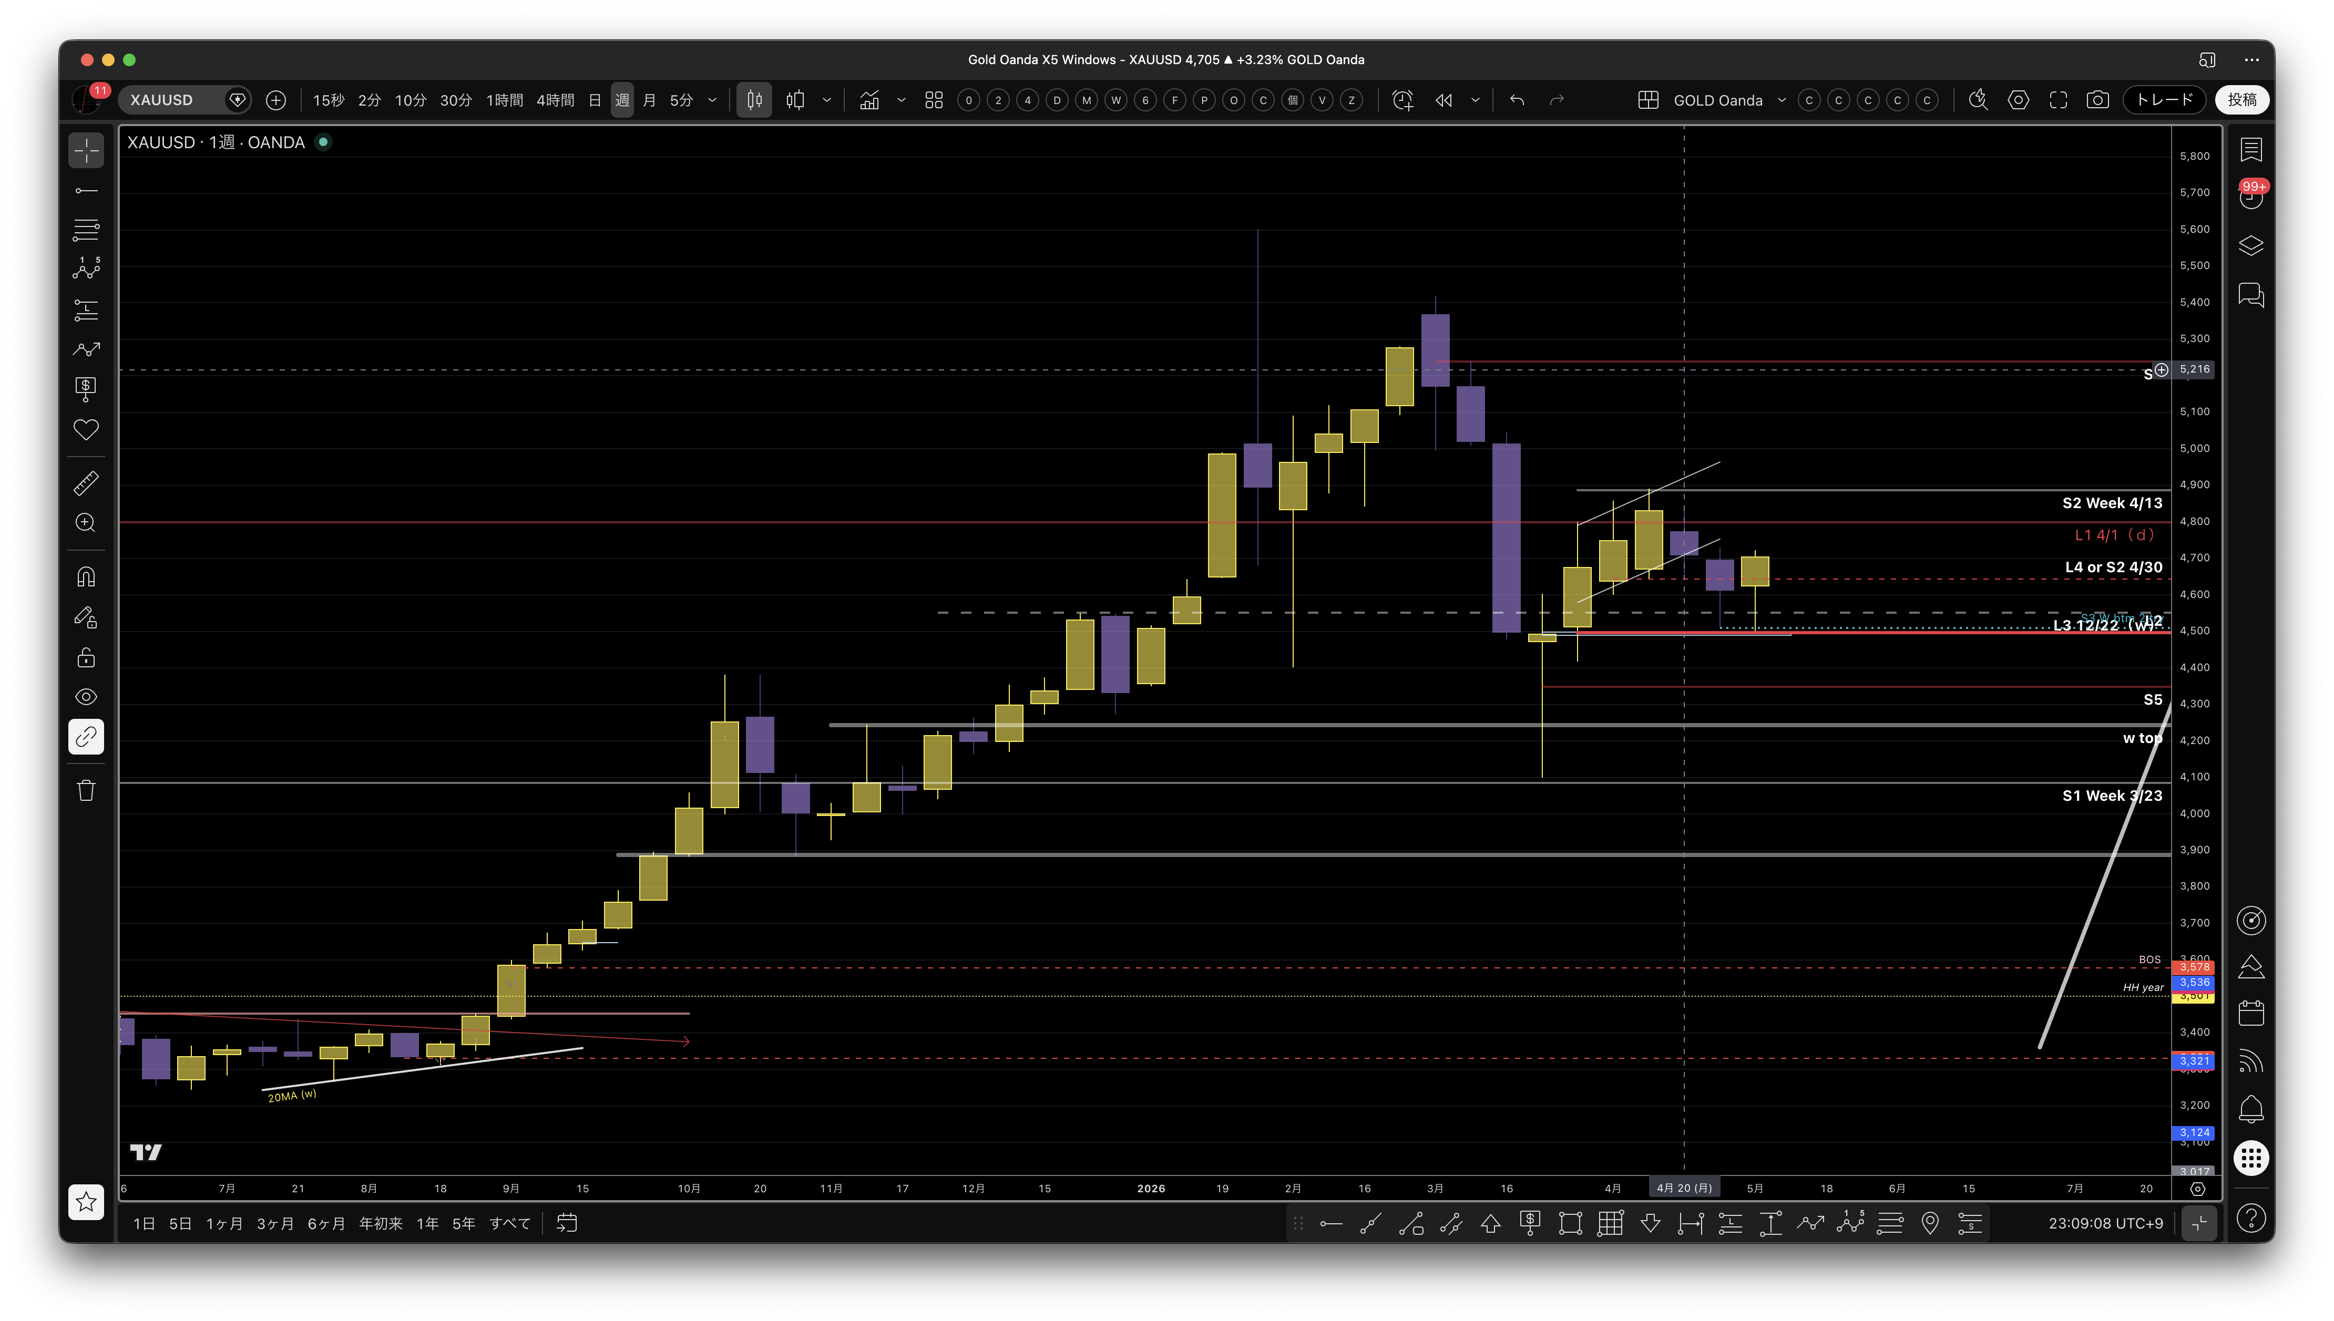Viewport: 2334px width, 1321px height.
Task: Redo the last chart action
Action: coord(1557,100)
